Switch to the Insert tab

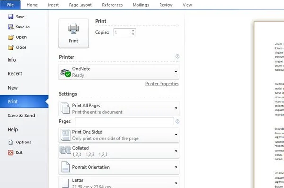pyautogui.click(x=53, y=5)
